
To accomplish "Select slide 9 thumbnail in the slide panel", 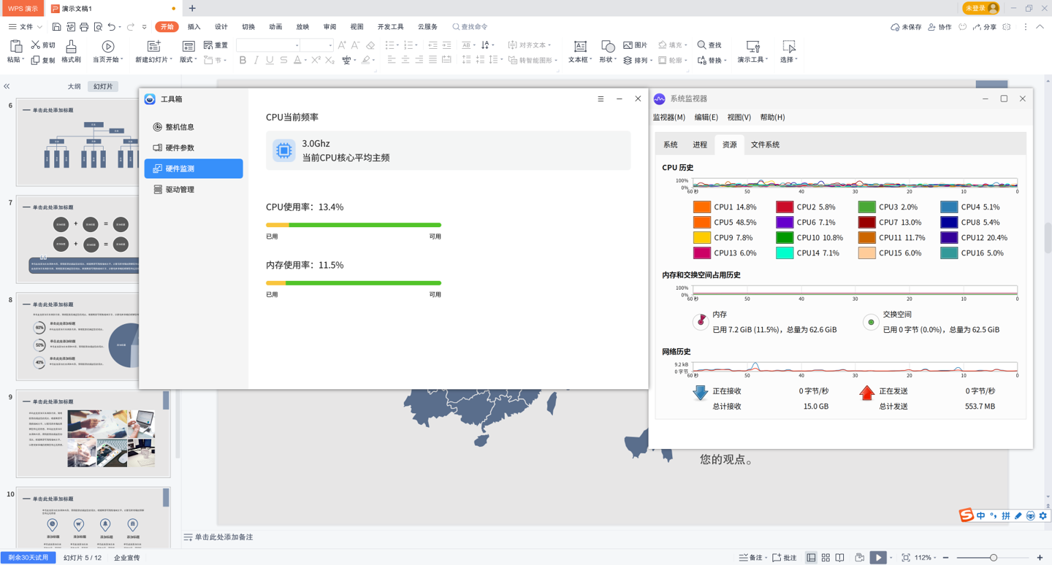I will point(93,434).
